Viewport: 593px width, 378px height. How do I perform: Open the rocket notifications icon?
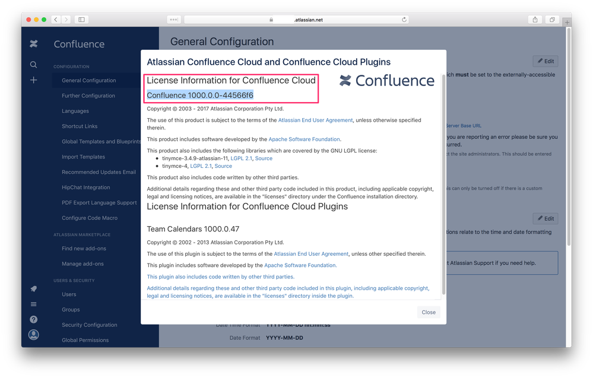pyautogui.click(x=34, y=289)
